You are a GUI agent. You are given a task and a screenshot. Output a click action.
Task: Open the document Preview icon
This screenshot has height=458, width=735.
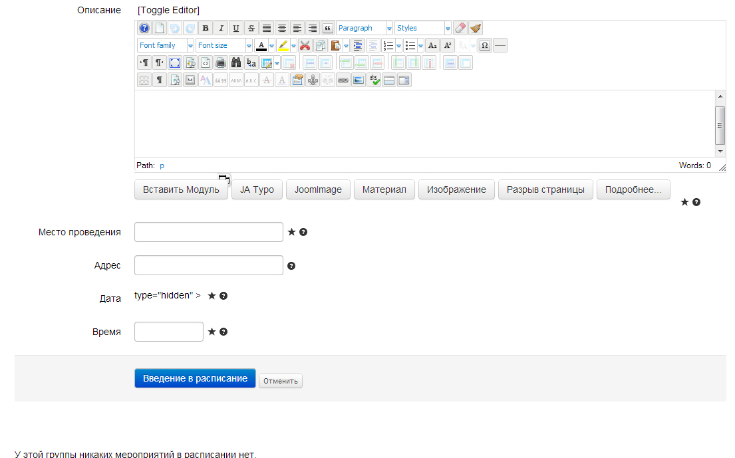pyautogui.click(x=190, y=62)
